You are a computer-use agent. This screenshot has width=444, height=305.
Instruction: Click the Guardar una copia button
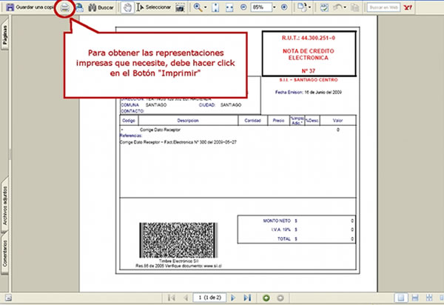click(30, 7)
